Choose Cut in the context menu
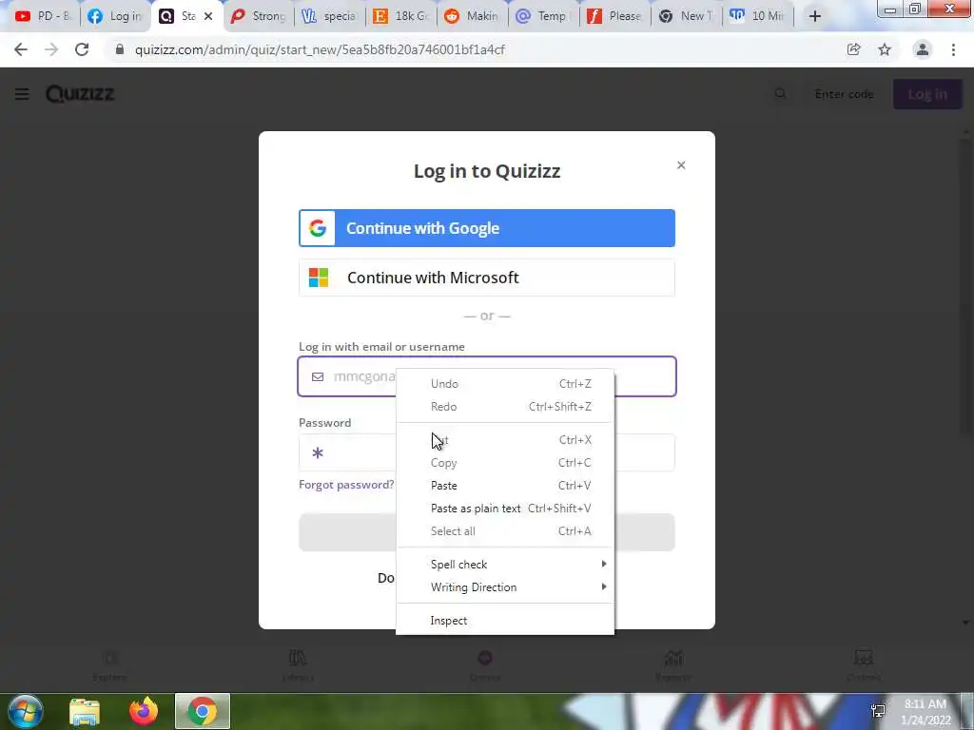This screenshot has width=974, height=730. 505,440
